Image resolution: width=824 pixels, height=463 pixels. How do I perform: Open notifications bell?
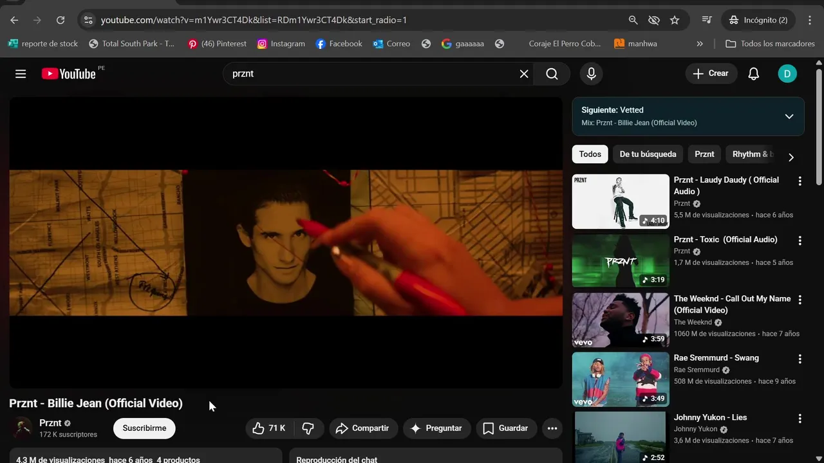point(753,74)
